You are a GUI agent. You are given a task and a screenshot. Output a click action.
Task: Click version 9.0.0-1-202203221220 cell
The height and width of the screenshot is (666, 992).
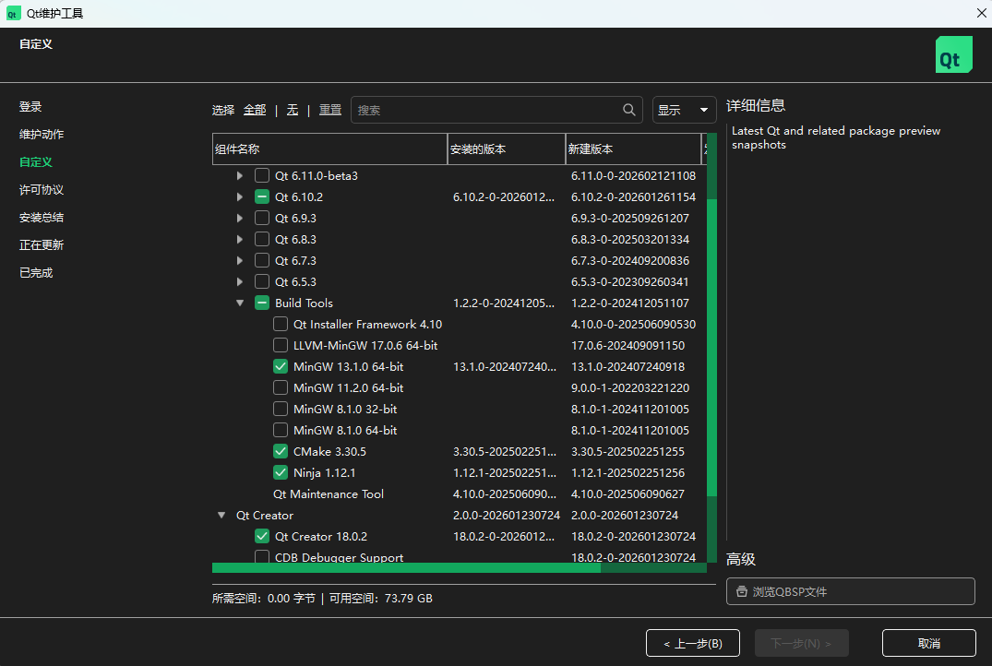click(x=630, y=387)
